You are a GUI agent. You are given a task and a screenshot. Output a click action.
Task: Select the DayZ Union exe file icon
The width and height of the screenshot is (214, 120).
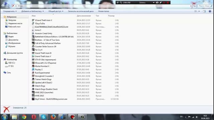(33, 99)
